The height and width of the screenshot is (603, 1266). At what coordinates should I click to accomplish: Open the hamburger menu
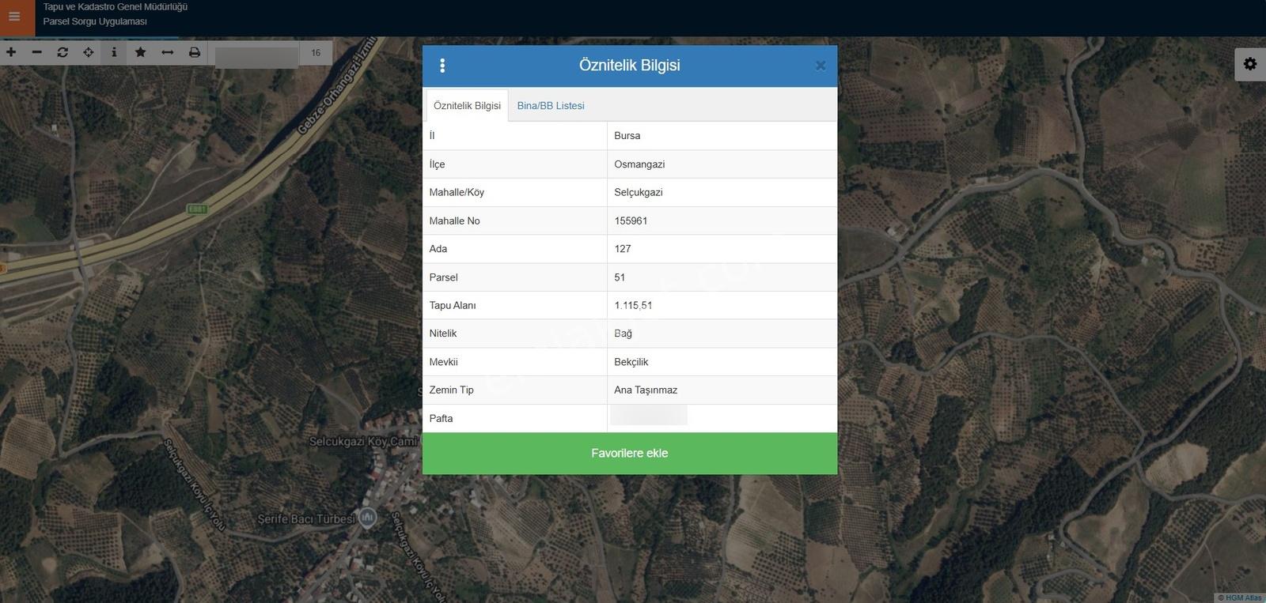pyautogui.click(x=14, y=17)
